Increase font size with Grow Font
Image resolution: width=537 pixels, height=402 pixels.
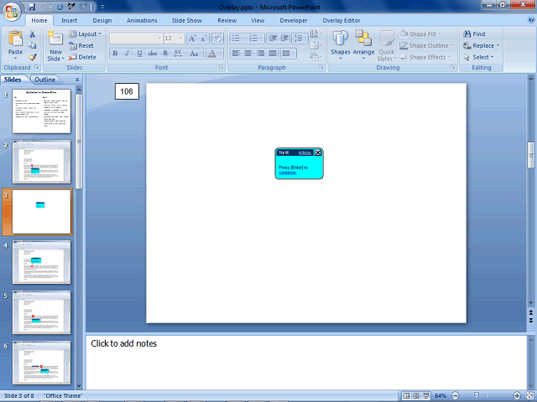tap(192, 39)
